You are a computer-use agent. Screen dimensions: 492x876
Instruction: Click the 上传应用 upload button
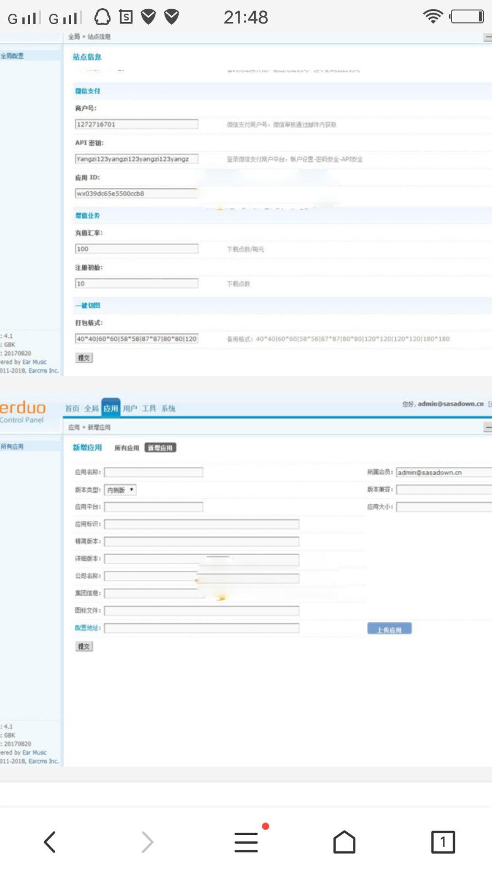[389, 629]
